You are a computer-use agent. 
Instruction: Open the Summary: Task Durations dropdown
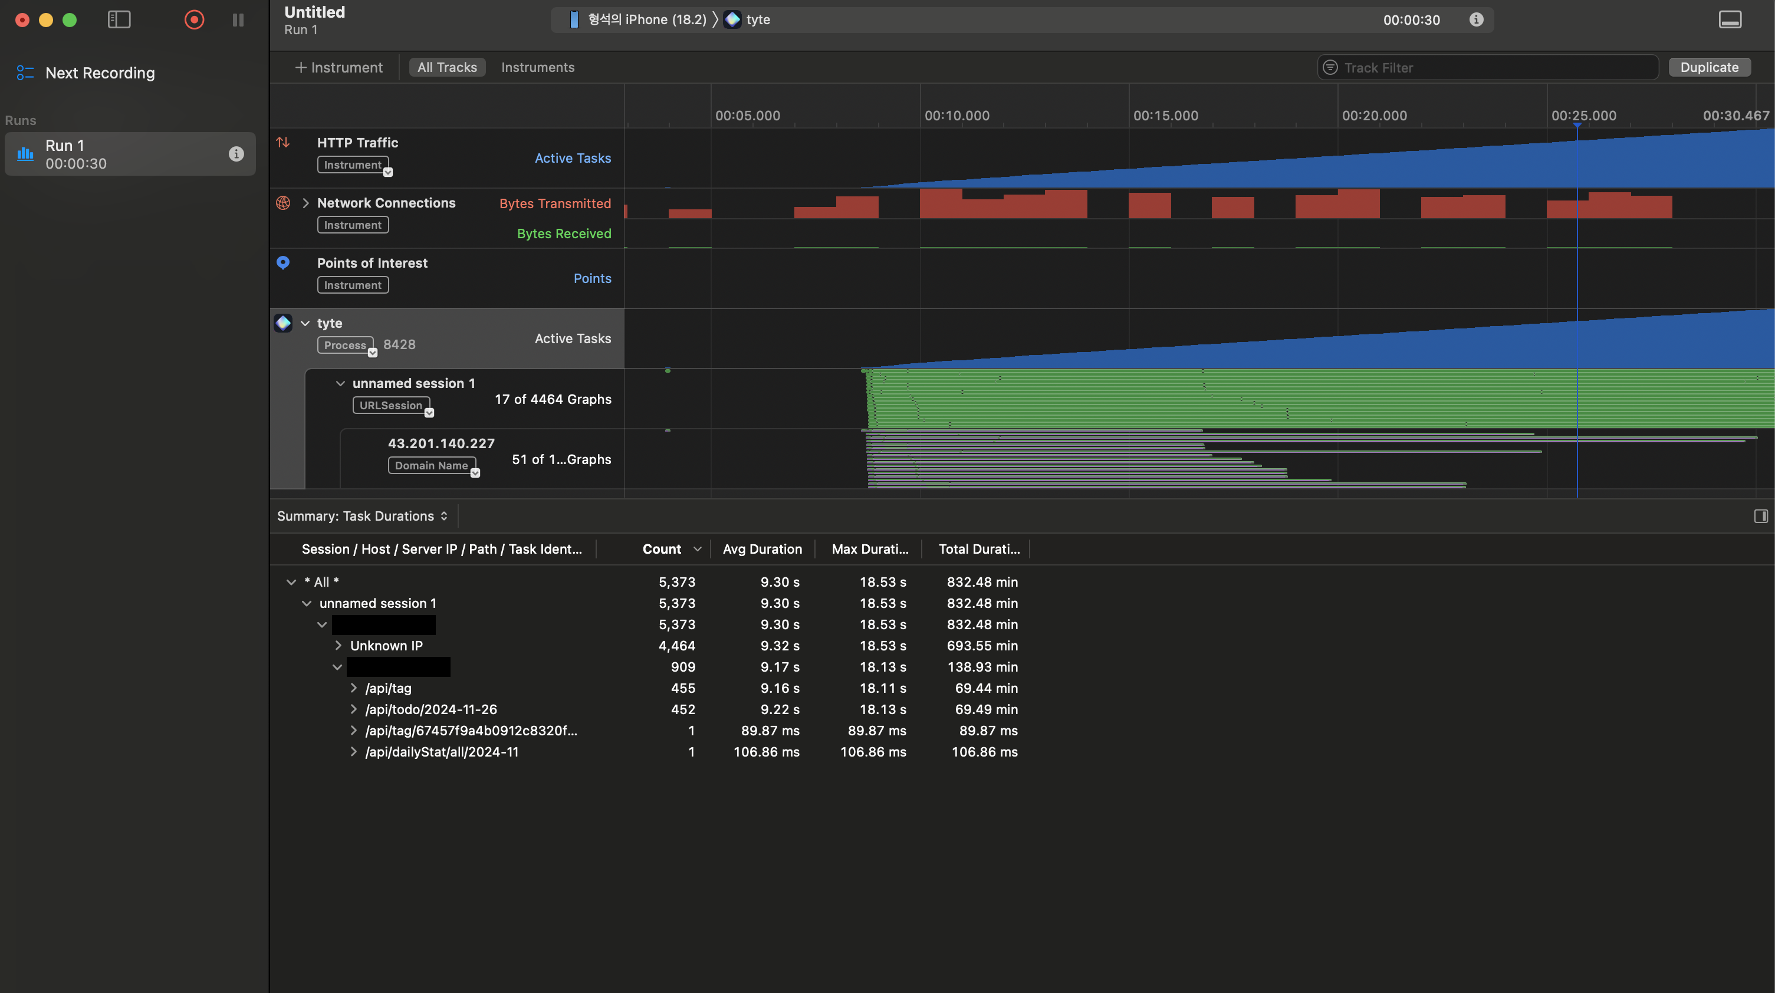(363, 516)
